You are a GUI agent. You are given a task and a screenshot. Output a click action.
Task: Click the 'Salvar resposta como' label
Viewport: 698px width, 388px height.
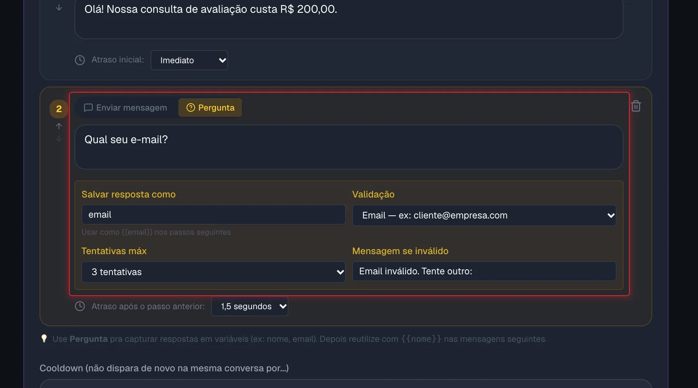click(x=129, y=194)
